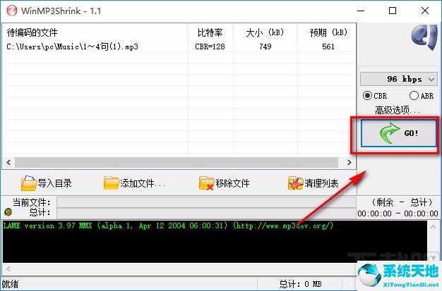Click the 移除文件 label
442x291 pixels.
coord(232,183)
